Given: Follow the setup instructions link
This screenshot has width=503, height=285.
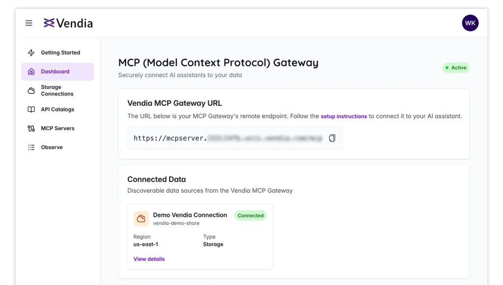Looking at the screenshot, I should 344,116.
